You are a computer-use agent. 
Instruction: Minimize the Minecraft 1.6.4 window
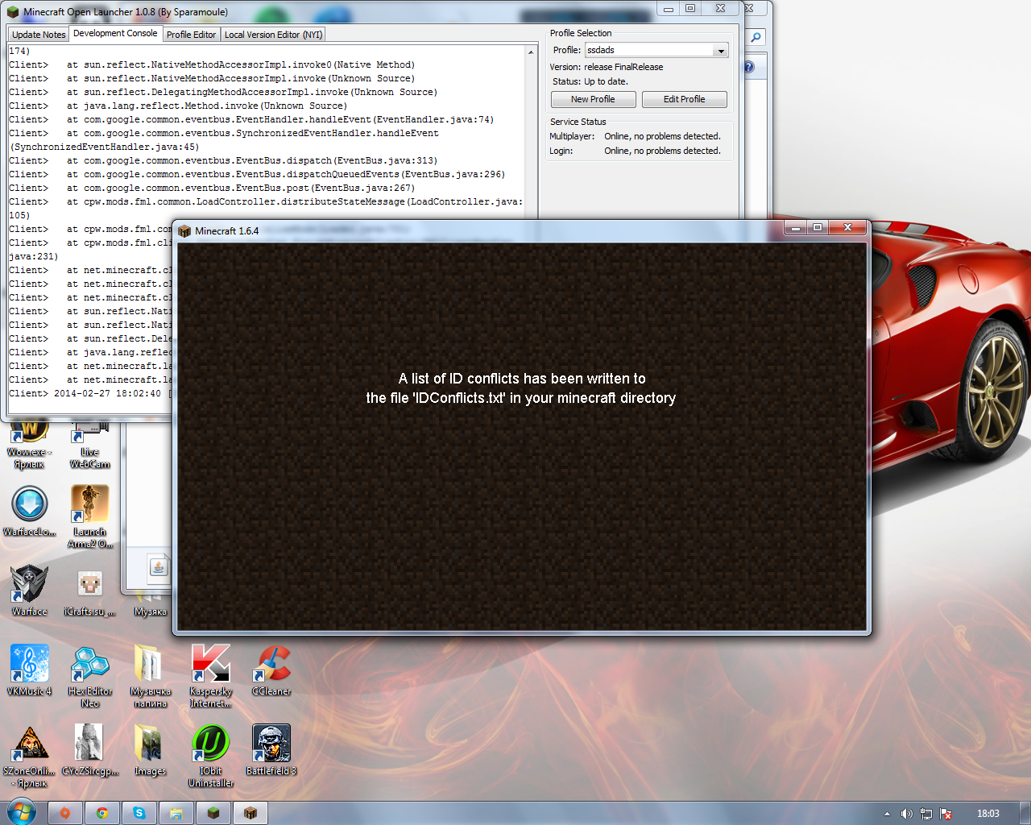click(x=796, y=228)
